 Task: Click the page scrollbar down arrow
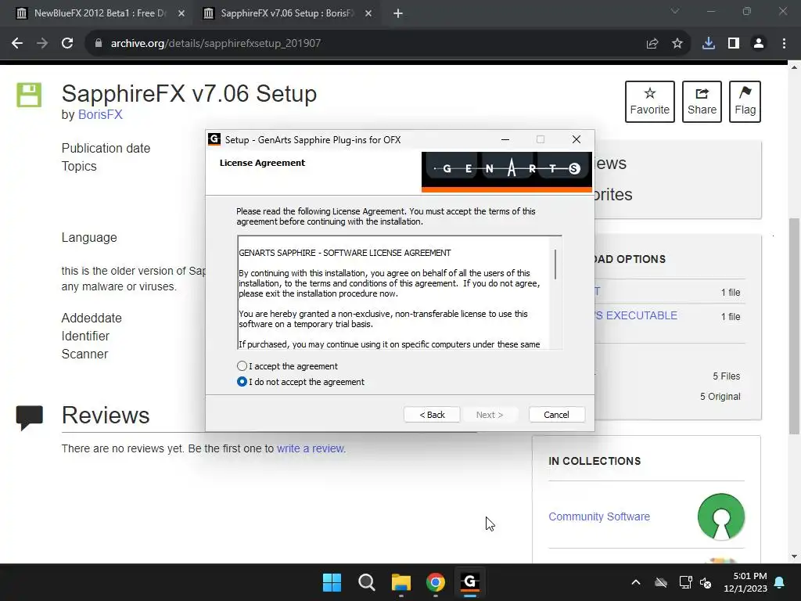click(x=795, y=556)
